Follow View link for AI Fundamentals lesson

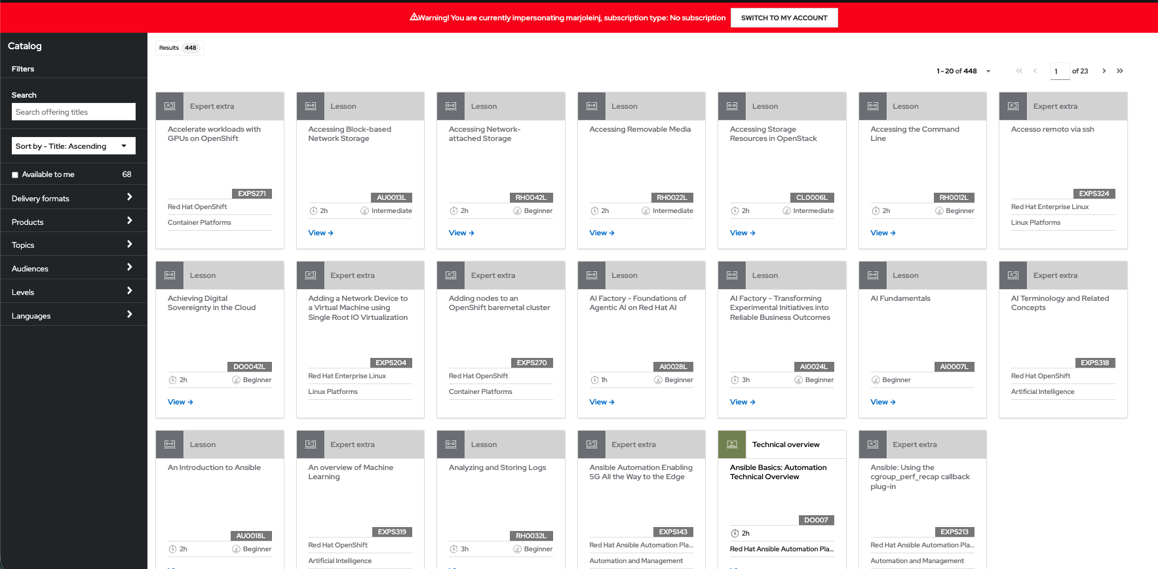[x=883, y=402]
